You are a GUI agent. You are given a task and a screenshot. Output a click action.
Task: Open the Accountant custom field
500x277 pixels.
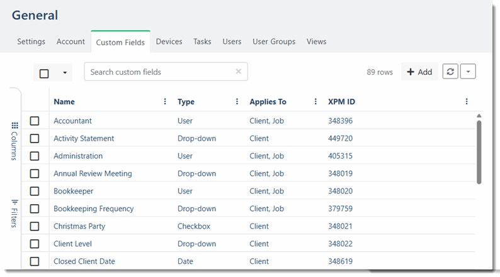pyautogui.click(x=72, y=121)
